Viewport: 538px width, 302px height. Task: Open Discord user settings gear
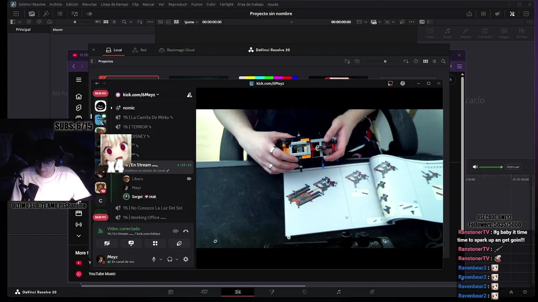coord(186,259)
